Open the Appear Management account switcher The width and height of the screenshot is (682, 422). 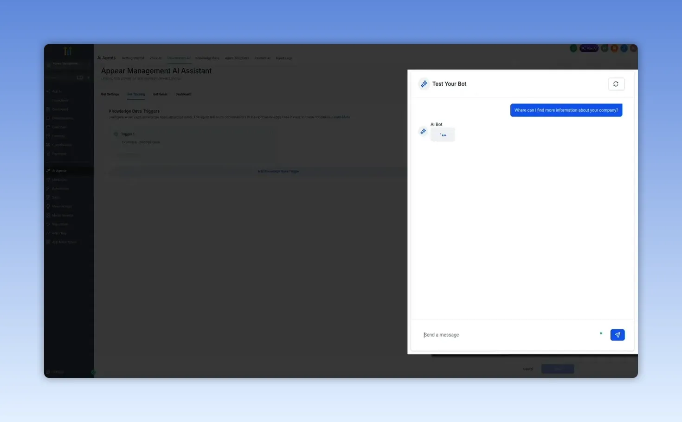pos(69,64)
